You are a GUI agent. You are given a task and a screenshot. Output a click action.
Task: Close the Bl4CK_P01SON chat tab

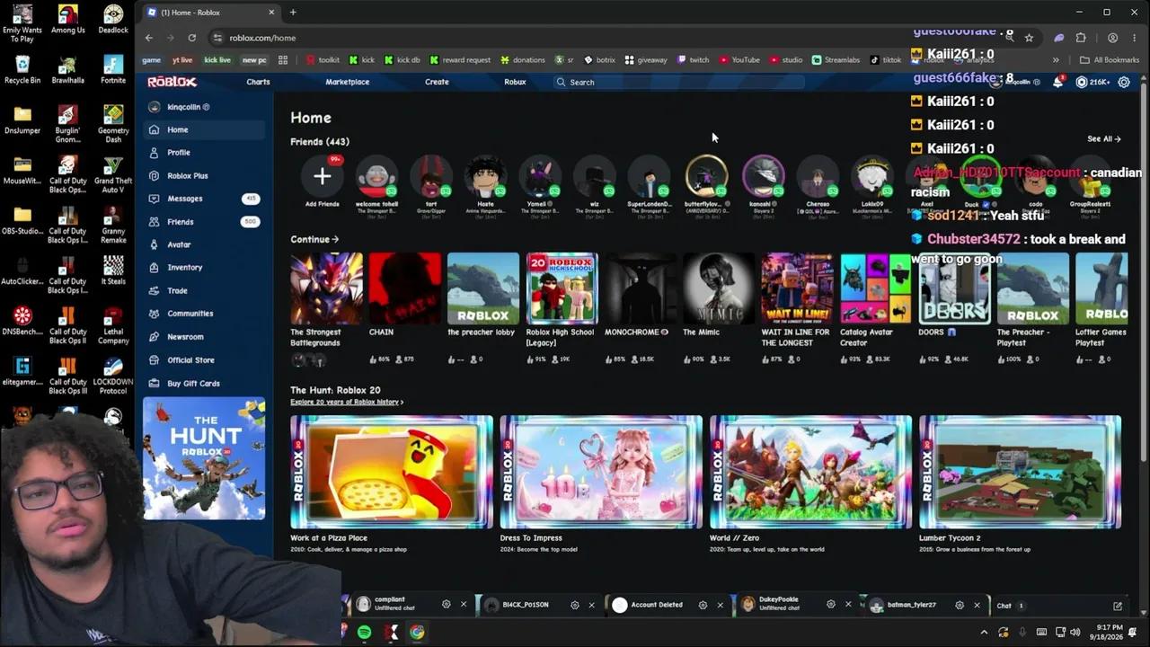coord(591,605)
